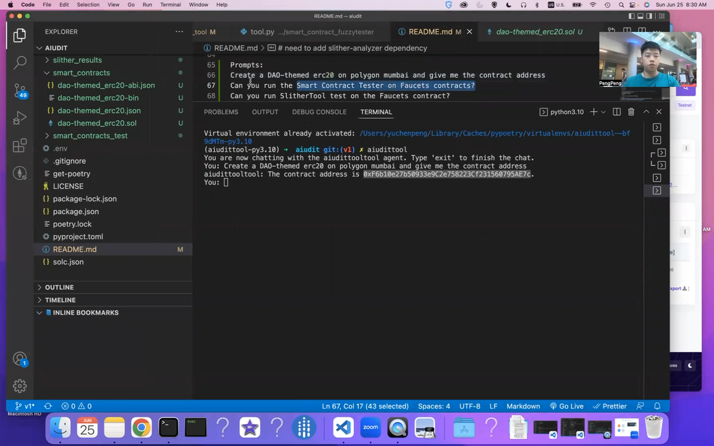Open the dao-themed_erc20.sol editor tab
The width and height of the screenshot is (714, 446).
pos(534,32)
